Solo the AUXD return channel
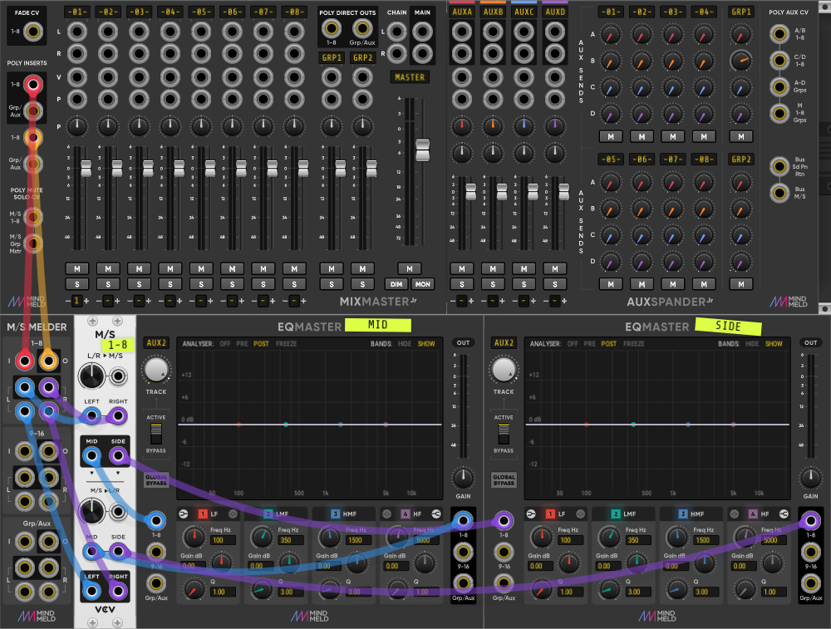 pyautogui.click(x=555, y=284)
